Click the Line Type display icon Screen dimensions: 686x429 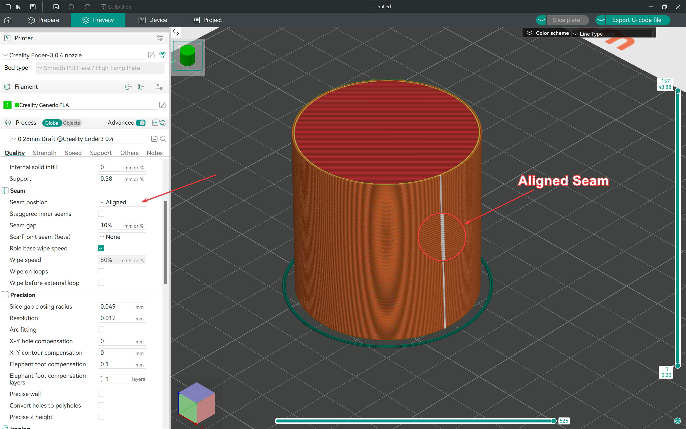[576, 33]
